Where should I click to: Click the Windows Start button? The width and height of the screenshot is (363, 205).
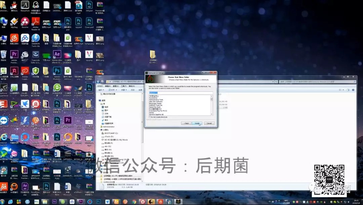[x=3, y=202]
